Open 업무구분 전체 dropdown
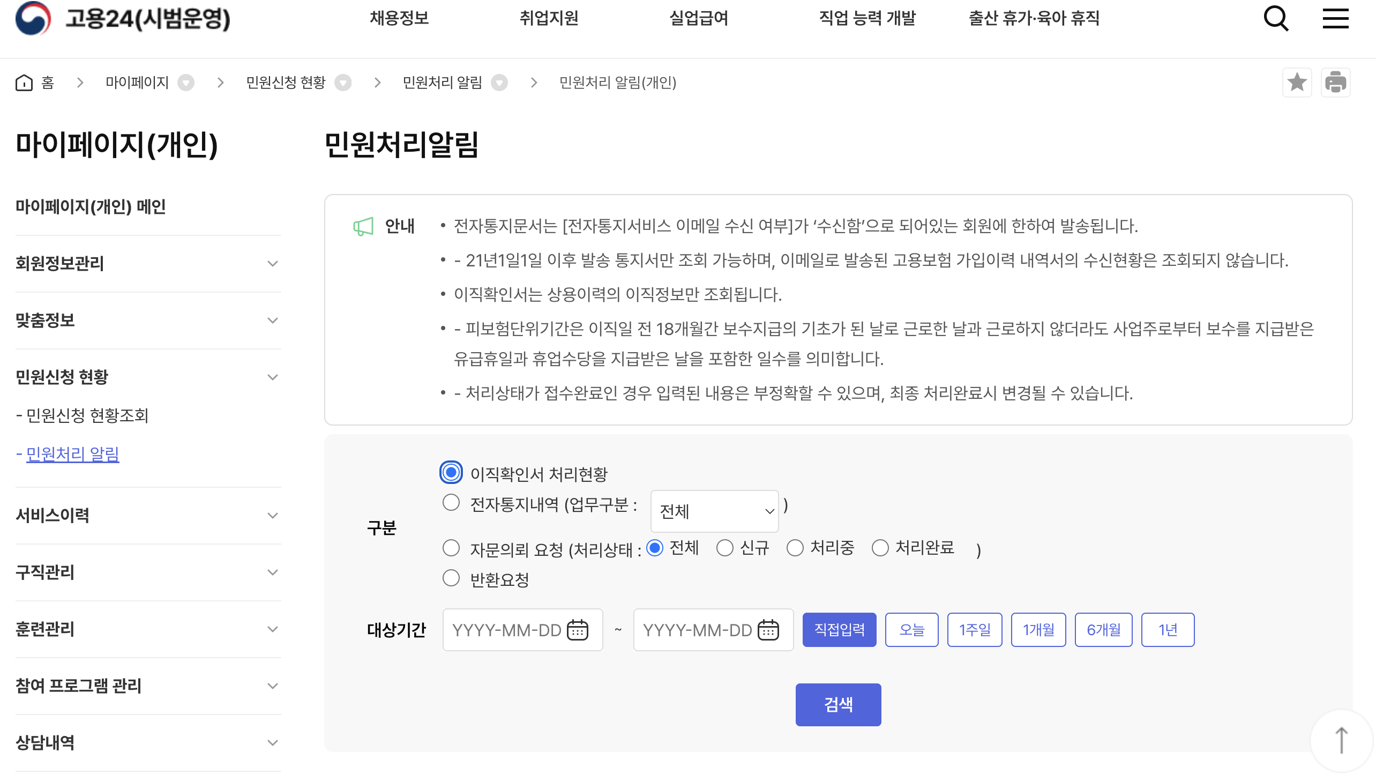The width and height of the screenshot is (1376, 774). 714,511
